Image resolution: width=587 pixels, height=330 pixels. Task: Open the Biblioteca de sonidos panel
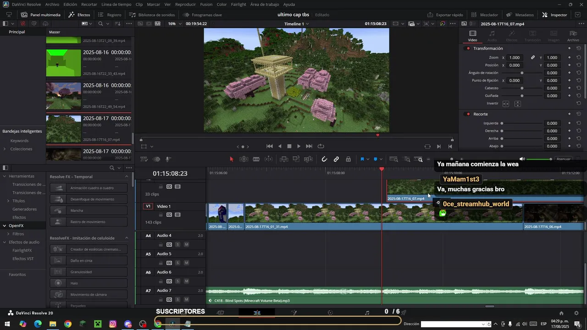tap(152, 15)
